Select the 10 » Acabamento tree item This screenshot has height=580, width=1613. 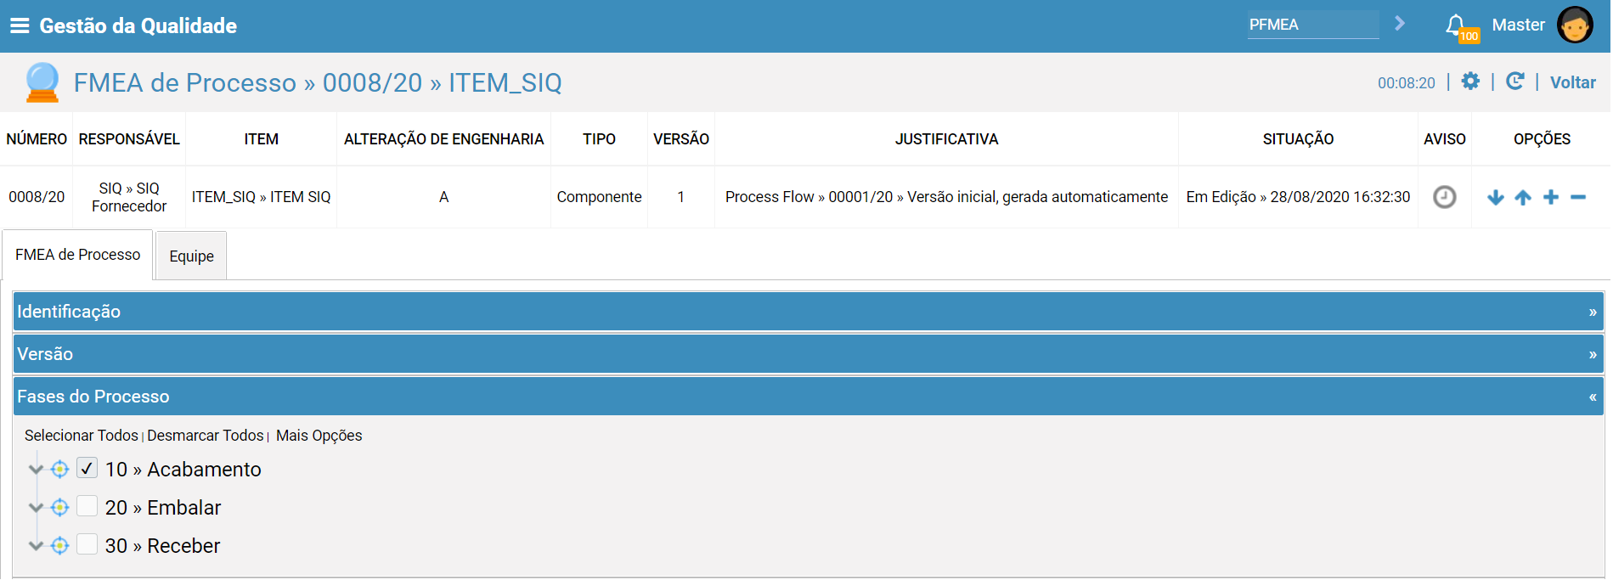click(x=183, y=470)
